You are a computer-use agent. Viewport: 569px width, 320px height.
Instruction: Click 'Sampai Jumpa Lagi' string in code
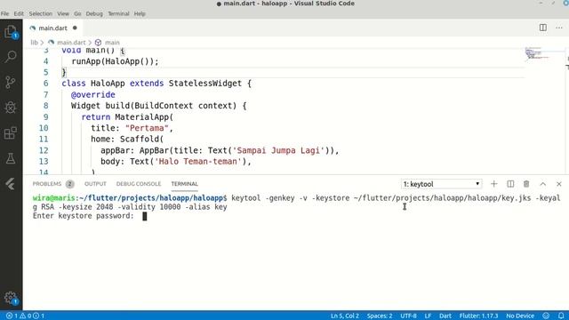point(278,150)
